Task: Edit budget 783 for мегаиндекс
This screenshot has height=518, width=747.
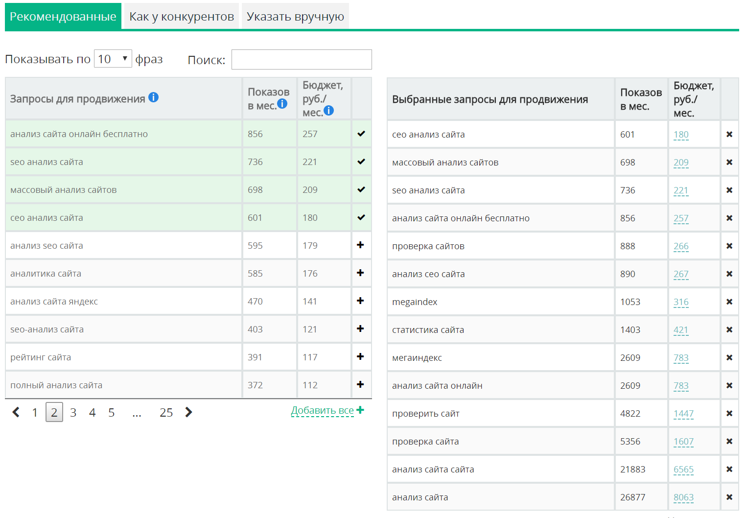Action: point(681,358)
